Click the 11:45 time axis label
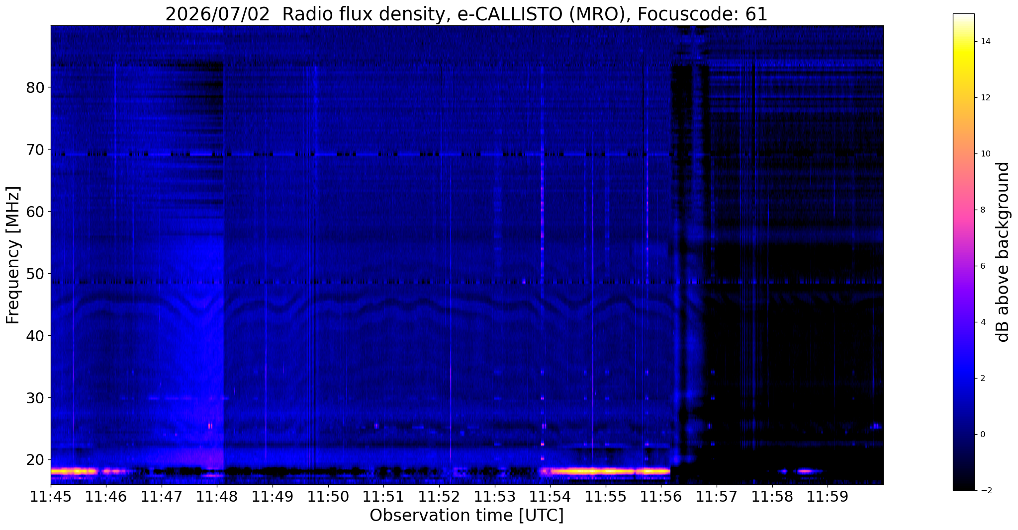Screen dimensions: 1018x530 [x=51, y=496]
